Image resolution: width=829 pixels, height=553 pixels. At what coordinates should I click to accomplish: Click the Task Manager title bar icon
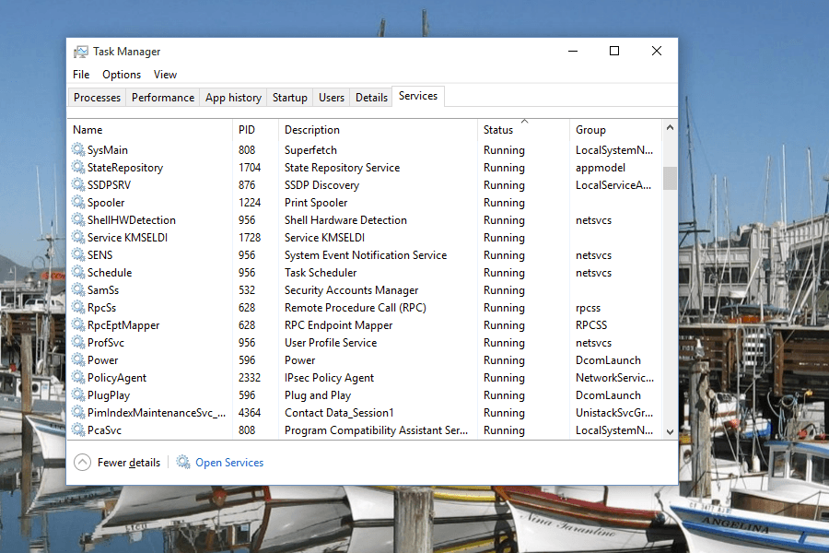pos(81,52)
